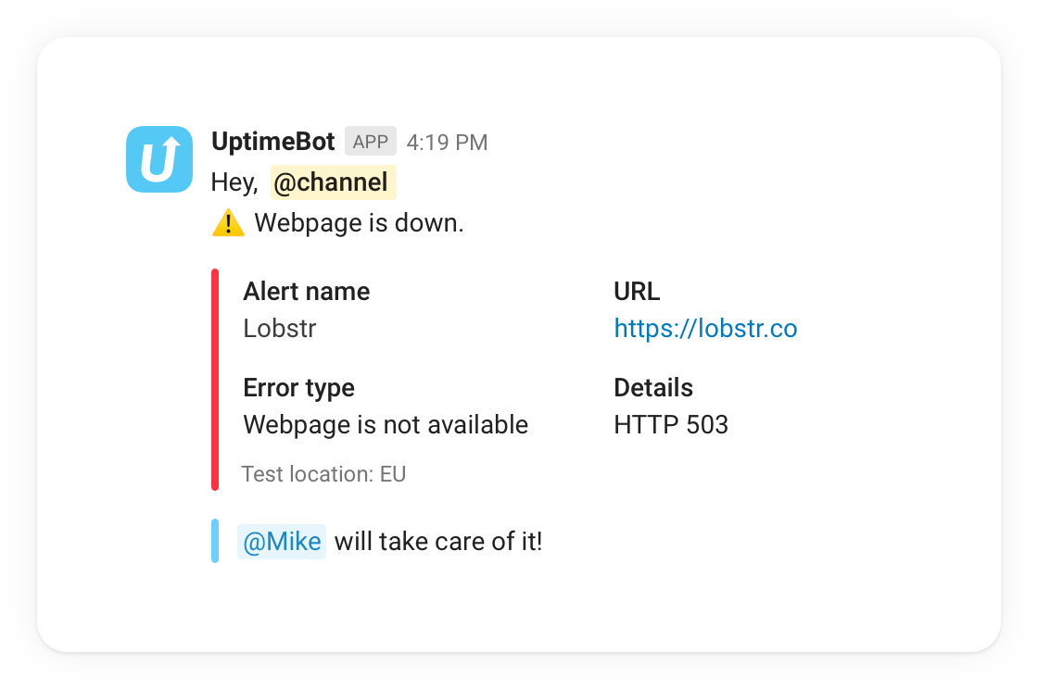Select the "HTTP 503" details value
The height and width of the screenshot is (689, 1038).
coord(671,425)
